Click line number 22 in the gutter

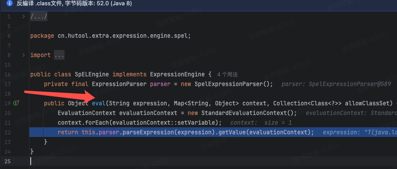(7, 132)
